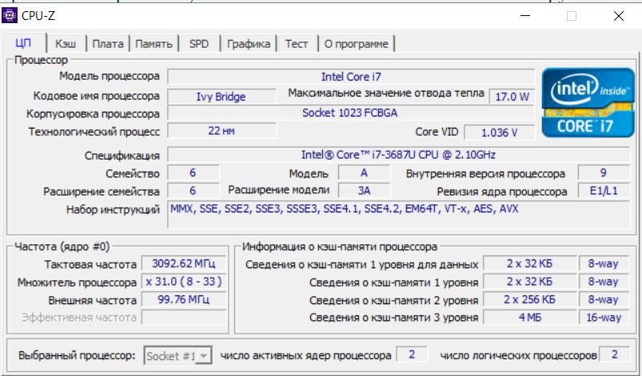This screenshot has height=376, width=642.
Task: Click the instruction set list MMX, SSE...
Action: click(398, 214)
